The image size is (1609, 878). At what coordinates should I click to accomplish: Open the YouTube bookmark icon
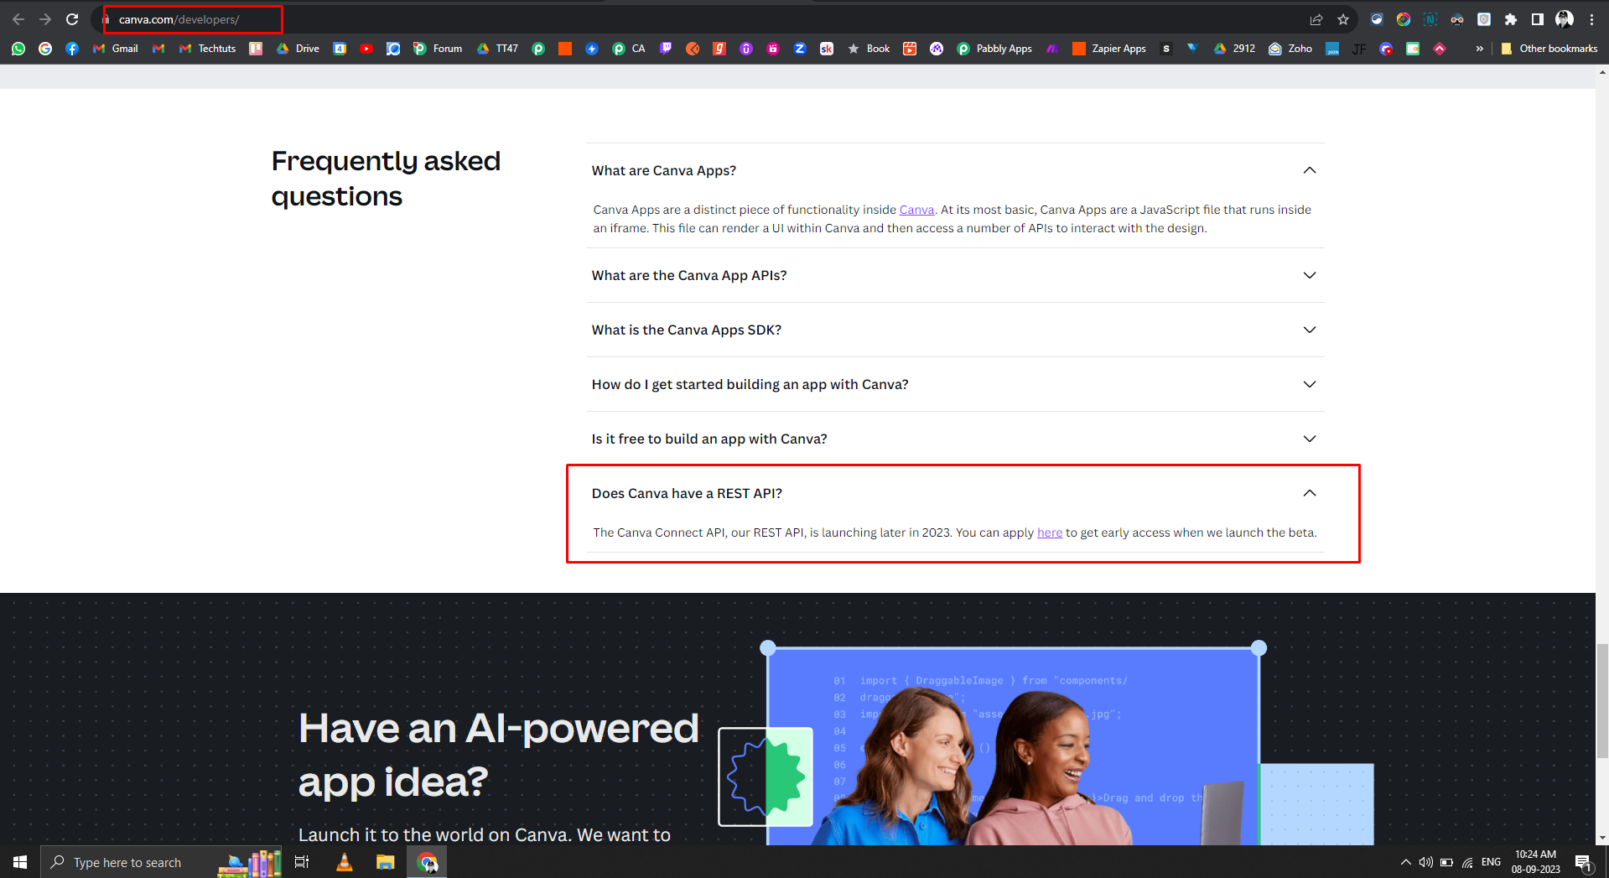point(366,49)
